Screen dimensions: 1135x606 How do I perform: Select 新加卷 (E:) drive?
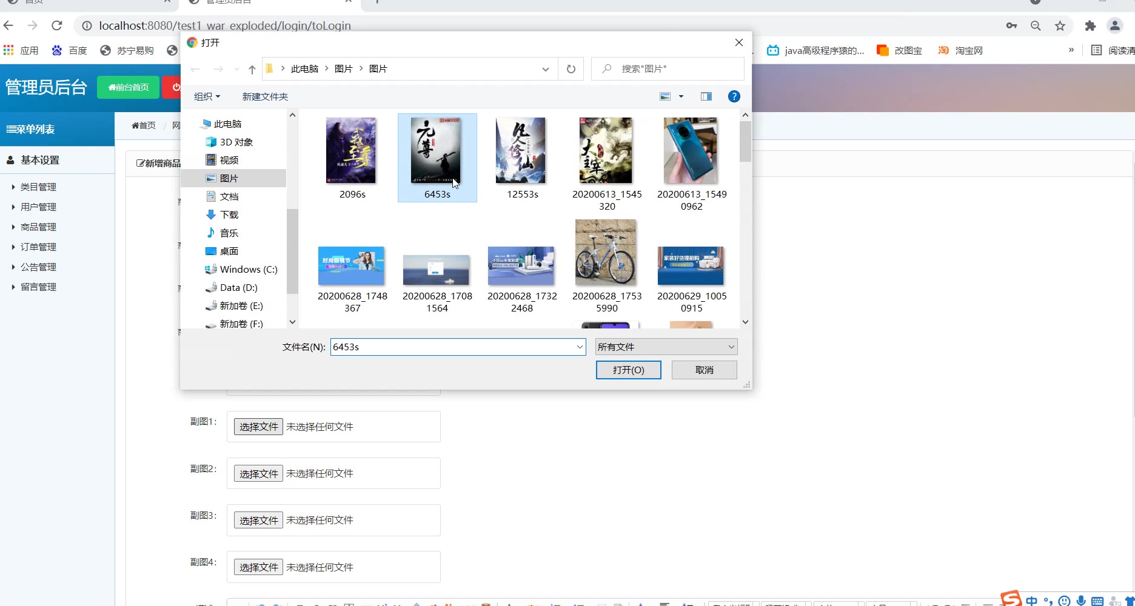[x=234, y=305]
